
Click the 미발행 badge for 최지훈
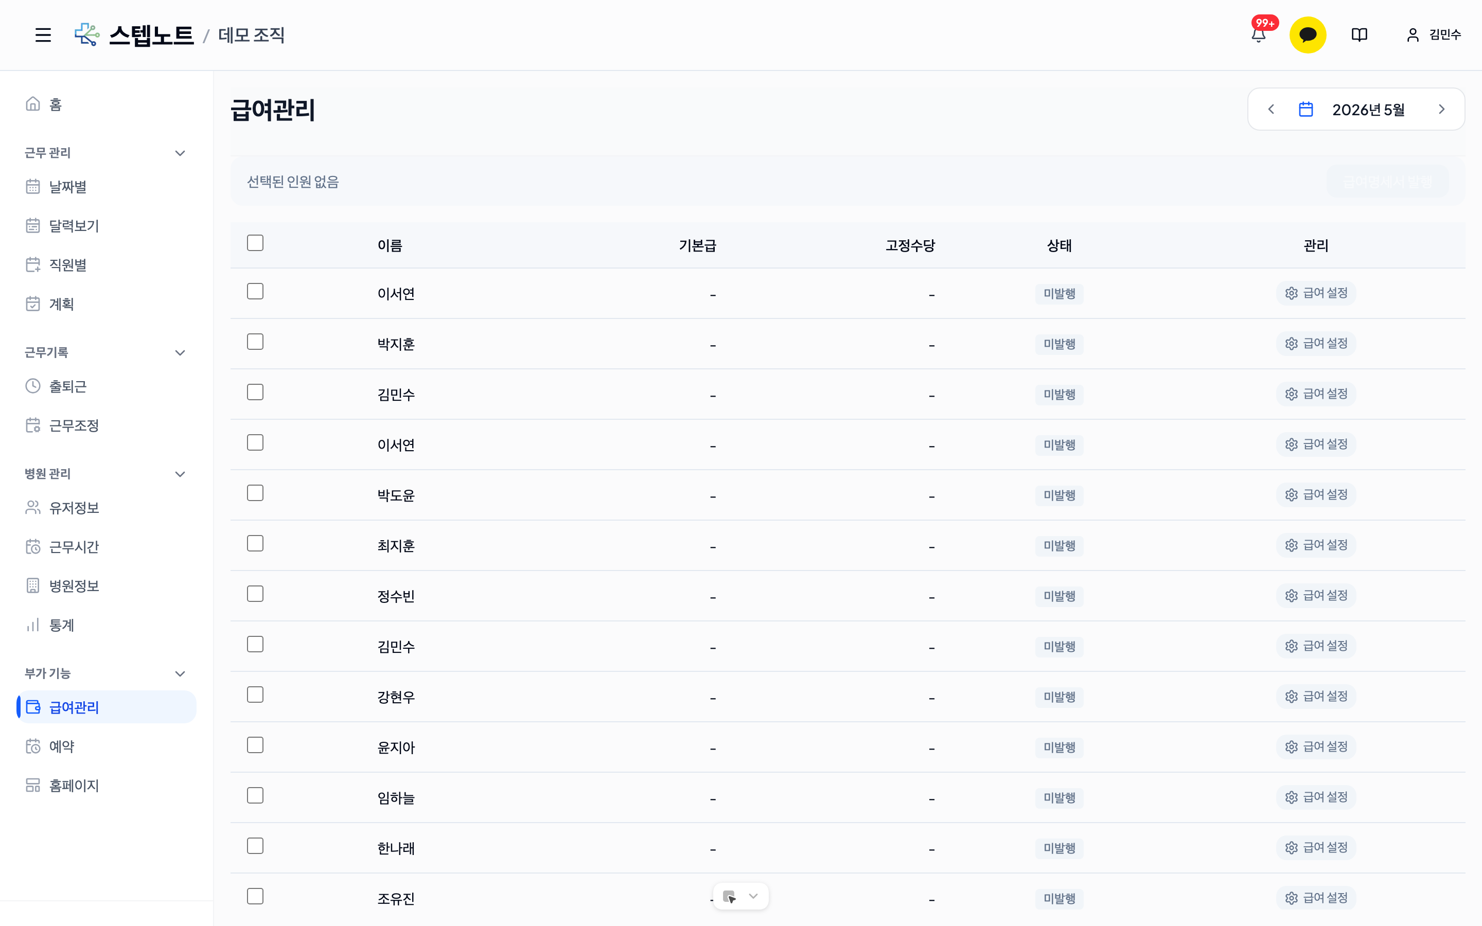[x=1060, y=546]
